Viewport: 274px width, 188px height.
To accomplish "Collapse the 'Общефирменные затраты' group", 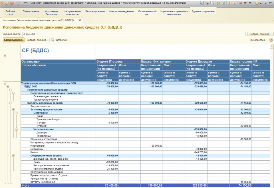I will tap(13, 155).
